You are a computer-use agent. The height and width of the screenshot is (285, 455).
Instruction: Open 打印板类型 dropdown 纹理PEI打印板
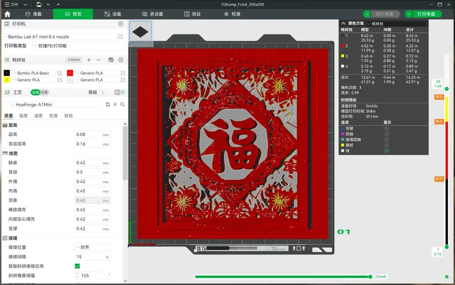pyautogui.click(x=78, y=46)
